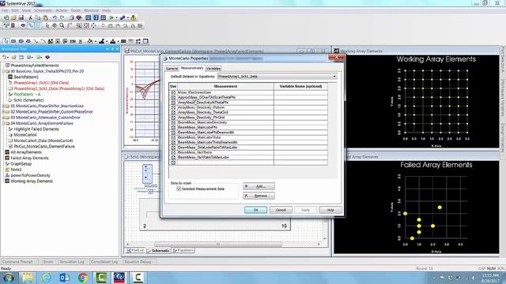Screen dimensions: 506x284
Task: Toggle Use checkbox for BeamMeas_SideLobeRatioToMaxLobe
Action: [x=173, y=148]
